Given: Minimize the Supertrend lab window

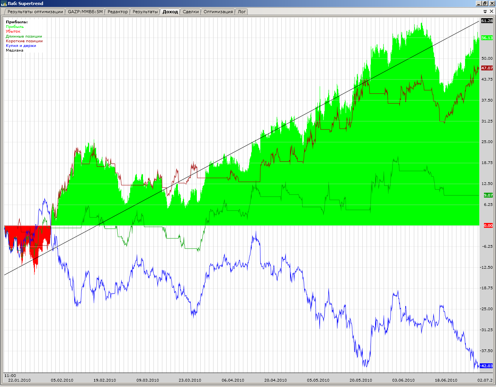Looking at the screenshot, I should point(479,3).
